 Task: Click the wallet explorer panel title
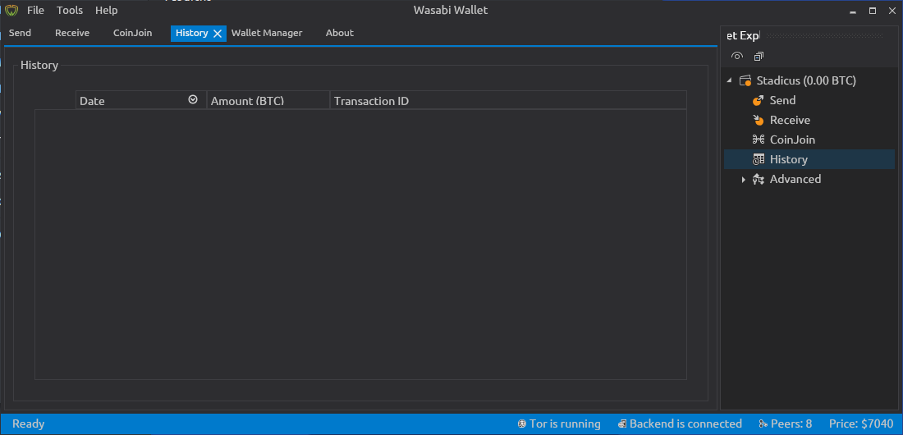(743, 36)
